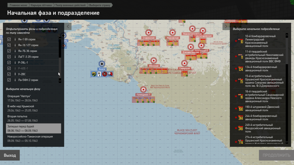Click unit marker 47 at Геленджик-1
294x165 pixels.
(x=152, y=100)
